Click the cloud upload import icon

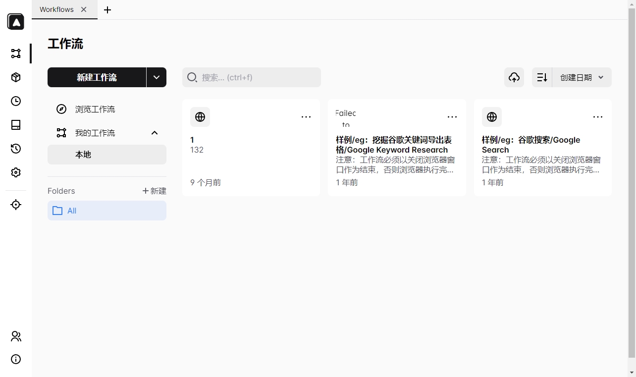[x=514, y=77]
